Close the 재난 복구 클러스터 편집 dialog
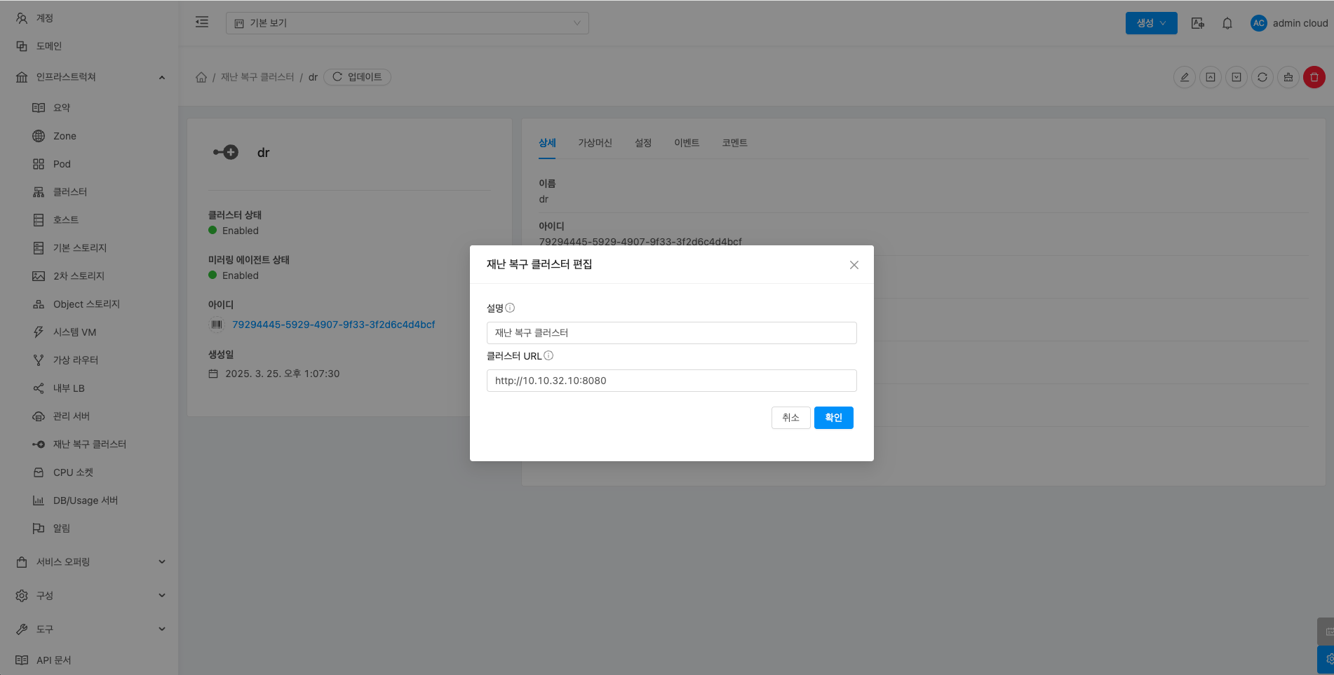 point(854,265)
